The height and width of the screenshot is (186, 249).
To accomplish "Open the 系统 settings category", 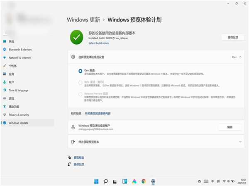I will [x=11, y=41].
